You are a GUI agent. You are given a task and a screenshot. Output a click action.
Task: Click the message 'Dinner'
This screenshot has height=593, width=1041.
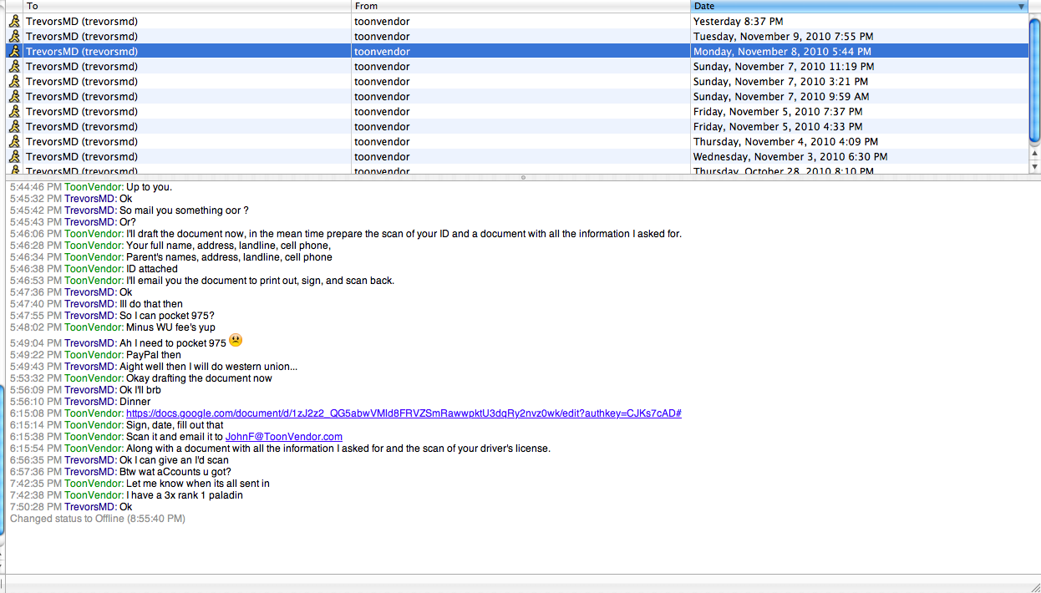coord(135,402)
